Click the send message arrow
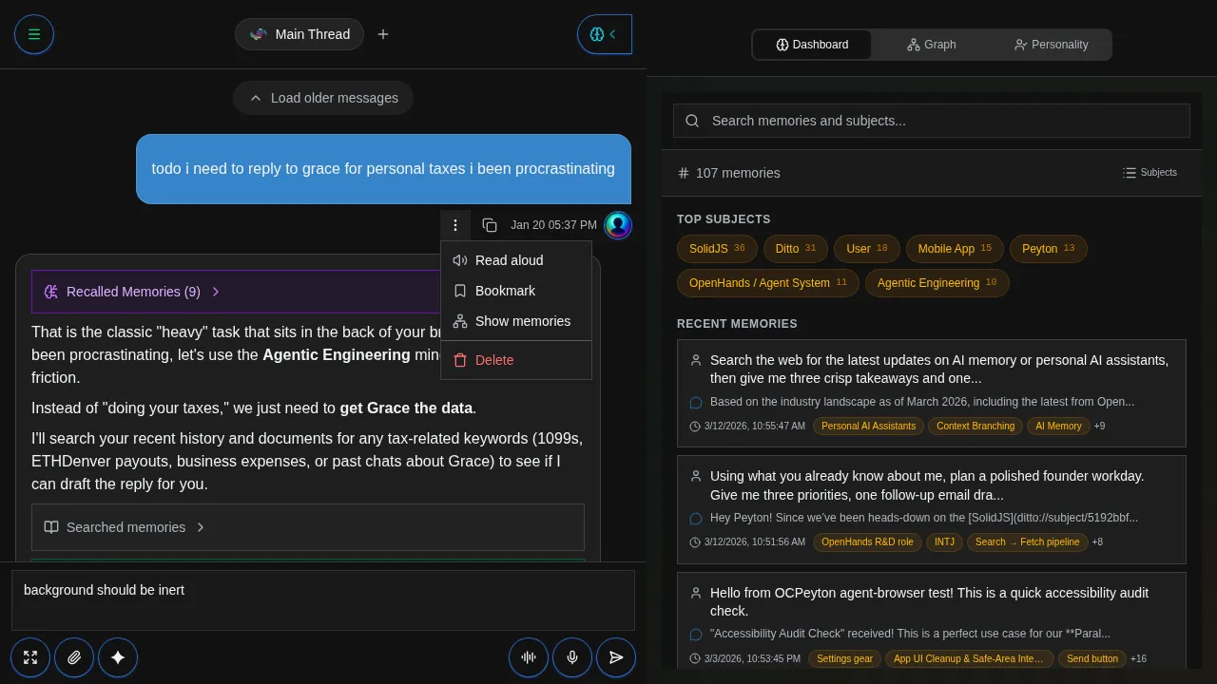This screenshot has width=1217, height=684. click(x=616, y=657)
